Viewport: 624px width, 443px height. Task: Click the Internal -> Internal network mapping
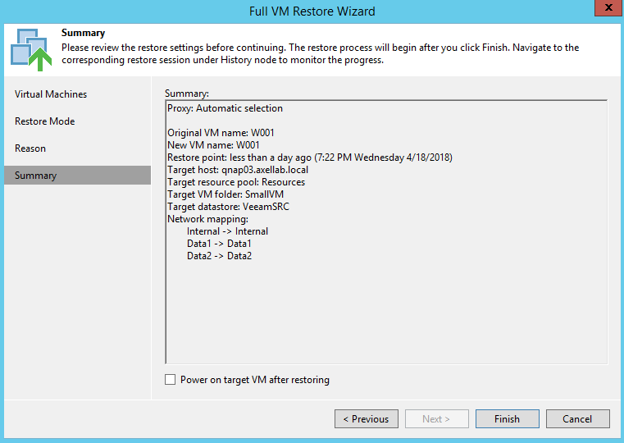point(227,231)
